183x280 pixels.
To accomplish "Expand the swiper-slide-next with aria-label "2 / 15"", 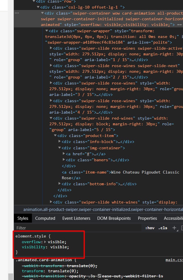I will click(51, 66).
